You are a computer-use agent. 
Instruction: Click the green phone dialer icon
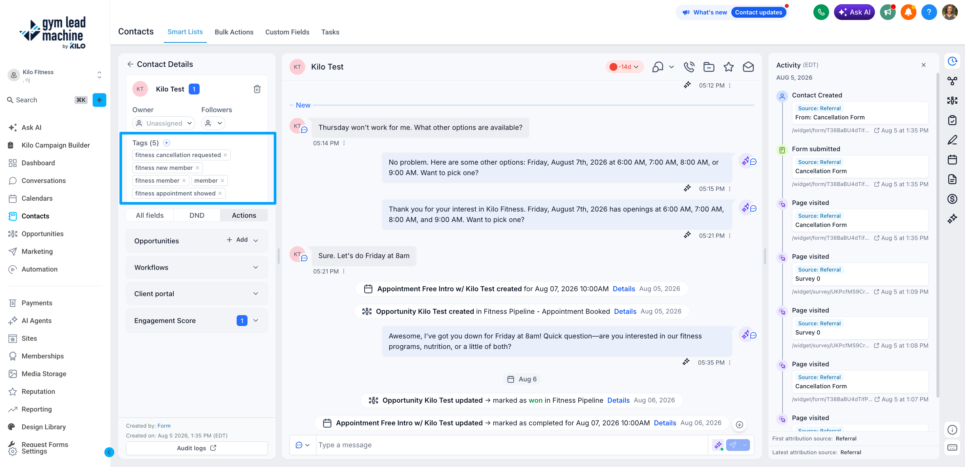pyautogui.click(x=821, y=12)
